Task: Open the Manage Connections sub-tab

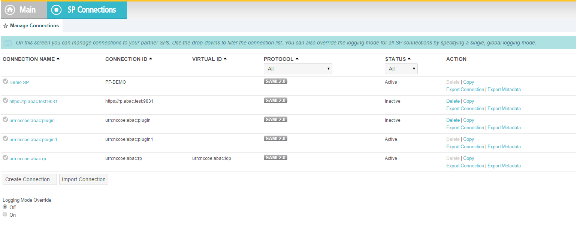Action: [31, 26]
